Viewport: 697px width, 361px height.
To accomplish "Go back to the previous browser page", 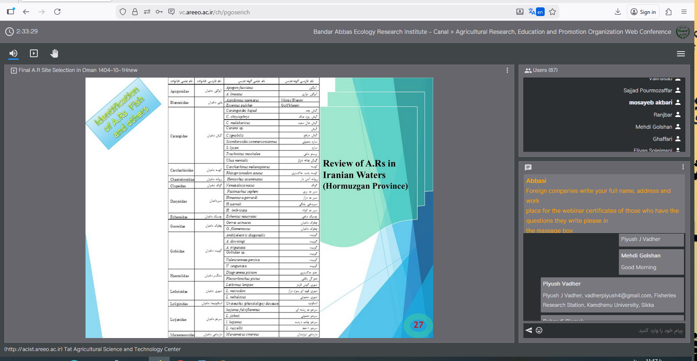I will click(26, 12).
